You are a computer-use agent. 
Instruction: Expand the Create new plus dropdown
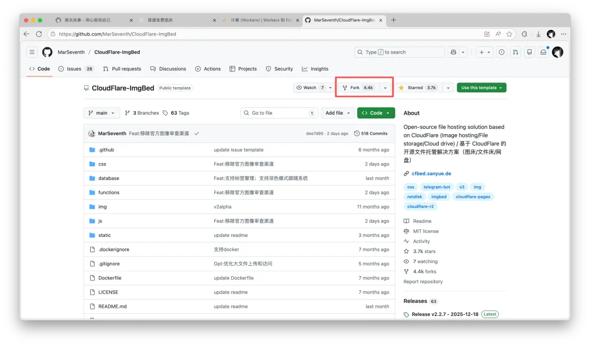point(484,52)
